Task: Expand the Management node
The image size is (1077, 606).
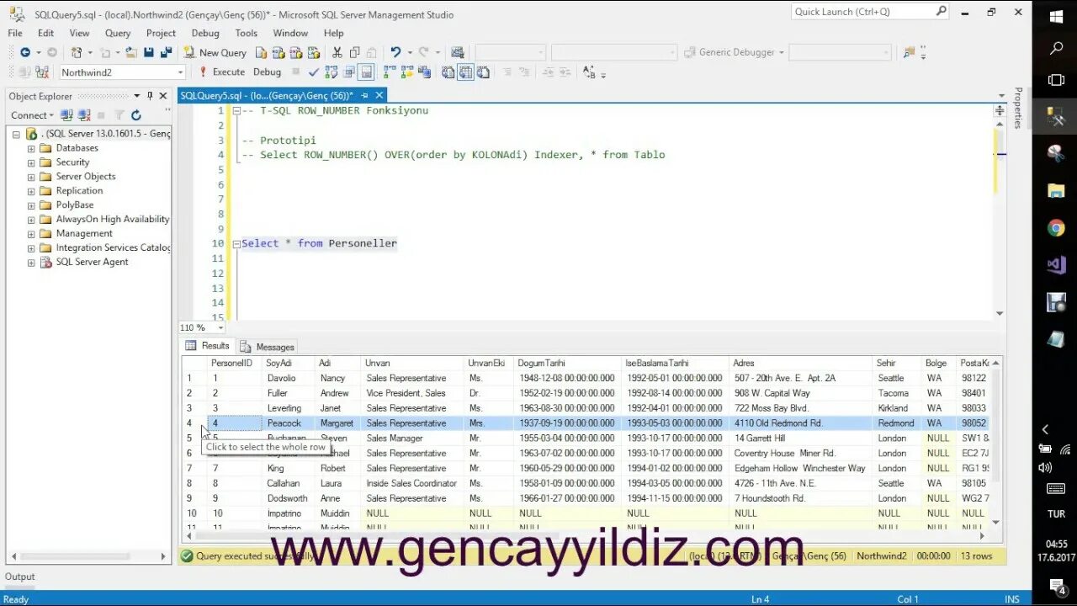Action: (31, 234)
